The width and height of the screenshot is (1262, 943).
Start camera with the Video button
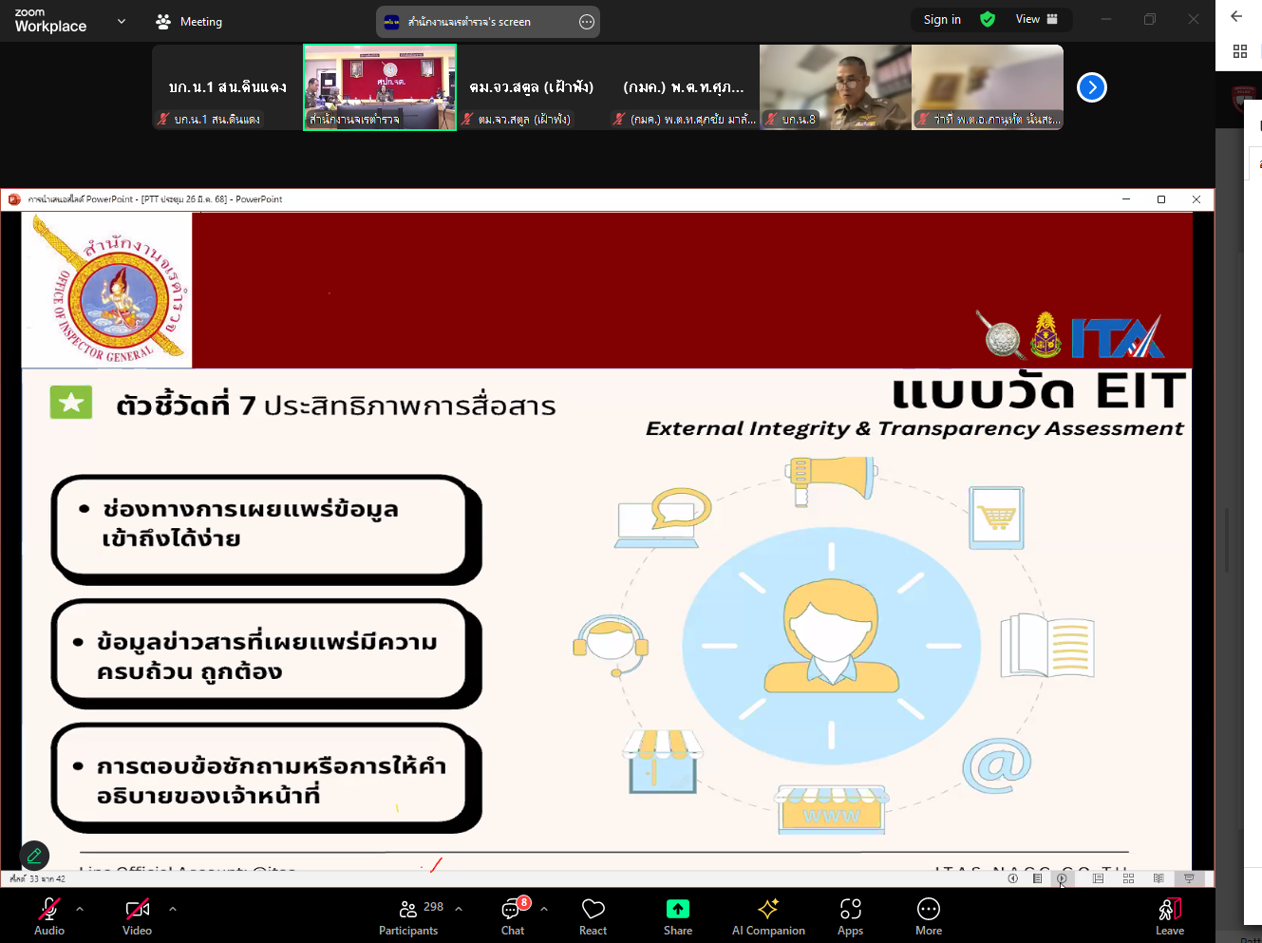pos(138,916)
